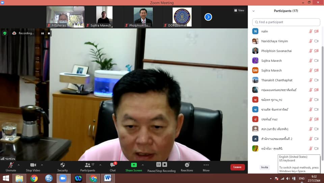Click the toolbar stop recording square

point(165,164)
